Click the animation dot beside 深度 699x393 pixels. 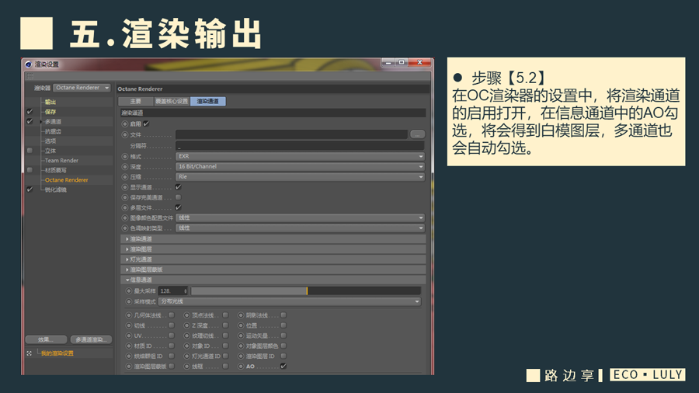point(125,167)
